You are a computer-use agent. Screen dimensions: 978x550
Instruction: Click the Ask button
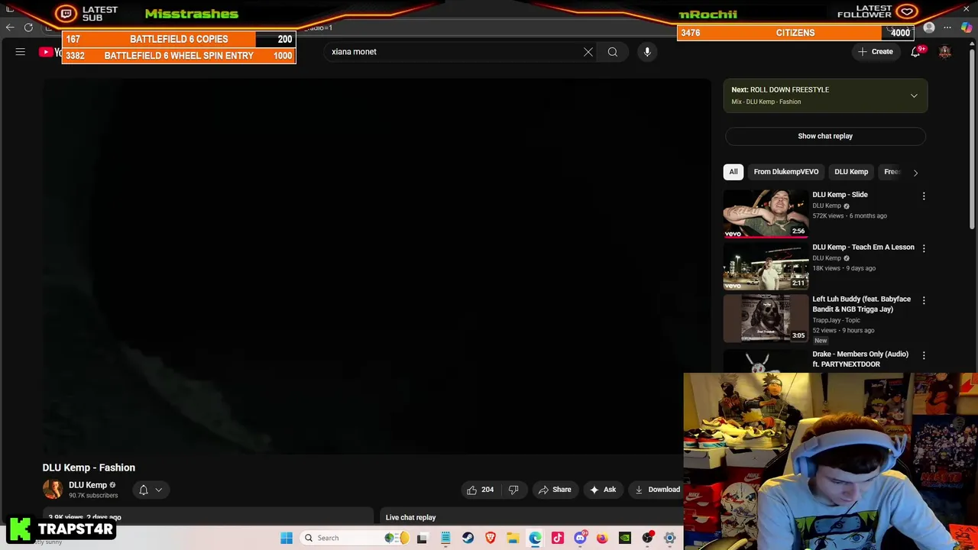pos(603,490)
